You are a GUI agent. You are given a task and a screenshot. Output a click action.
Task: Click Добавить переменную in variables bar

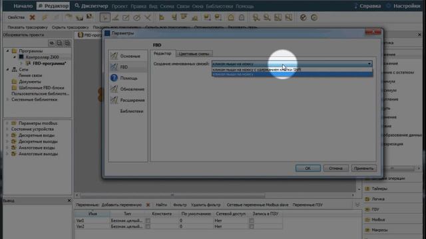[122, 205]
